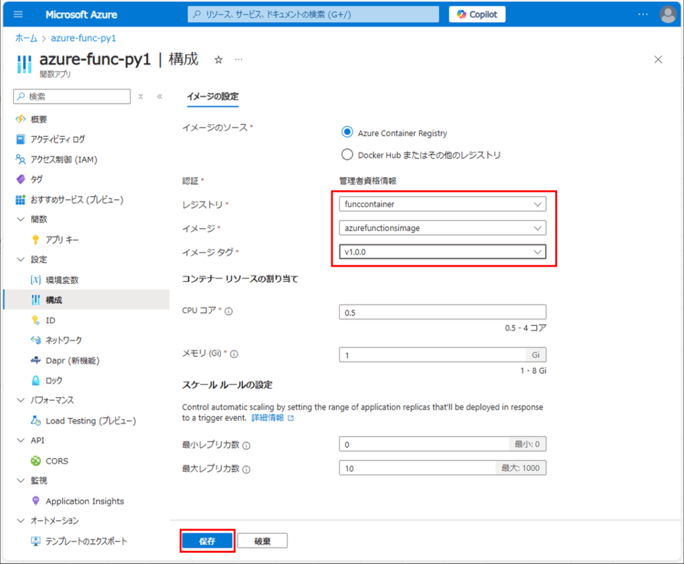Select the Azure Container Registry radio button
This screenshot has width=684, height=564.
tap(347, 132)
